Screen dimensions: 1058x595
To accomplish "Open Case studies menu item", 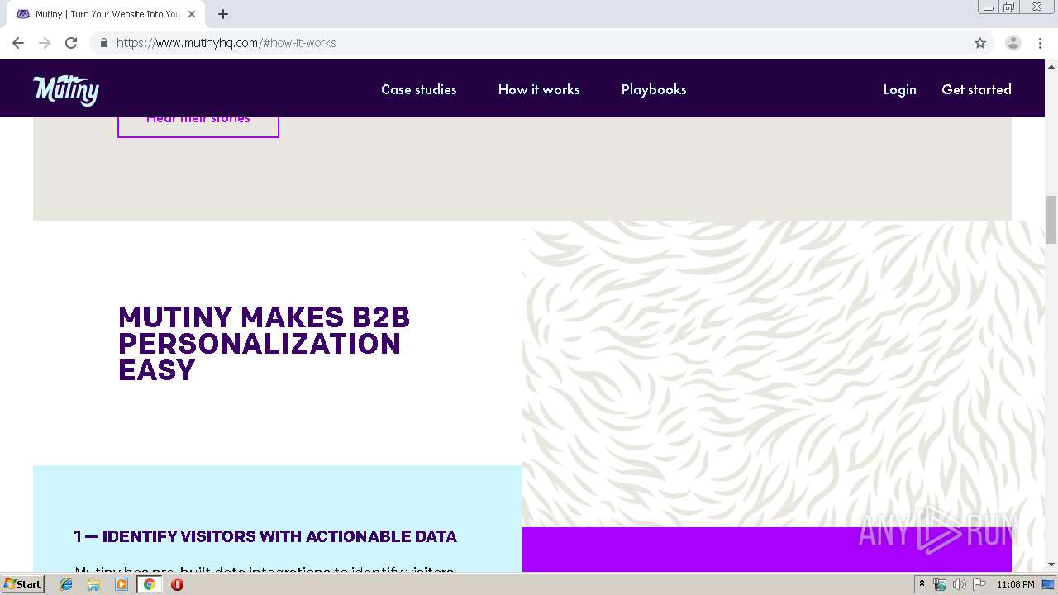I will (x=419, y=89).
